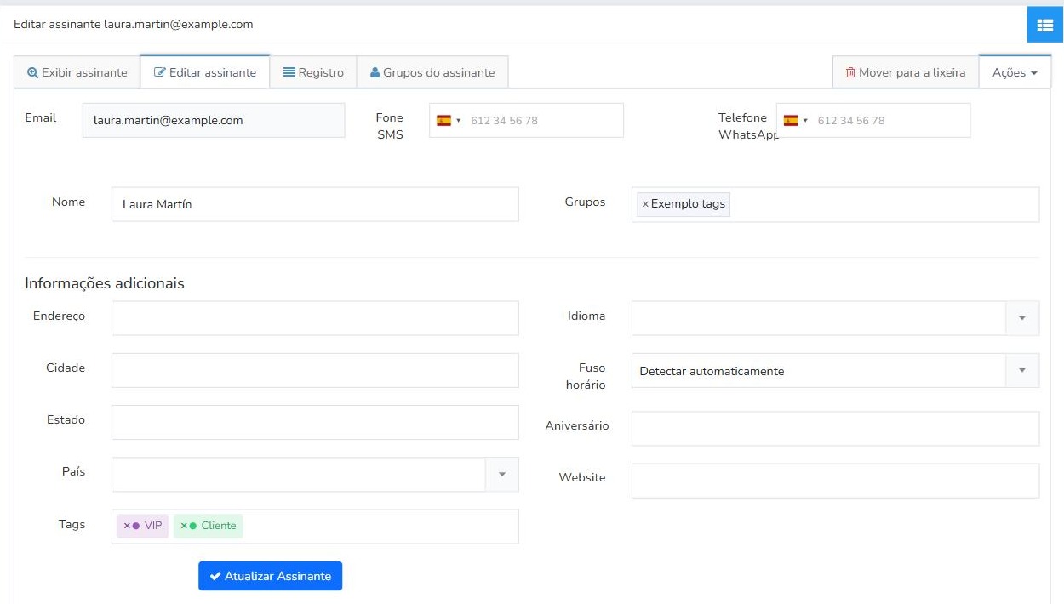Click the Cidade input field

point(315,370)
